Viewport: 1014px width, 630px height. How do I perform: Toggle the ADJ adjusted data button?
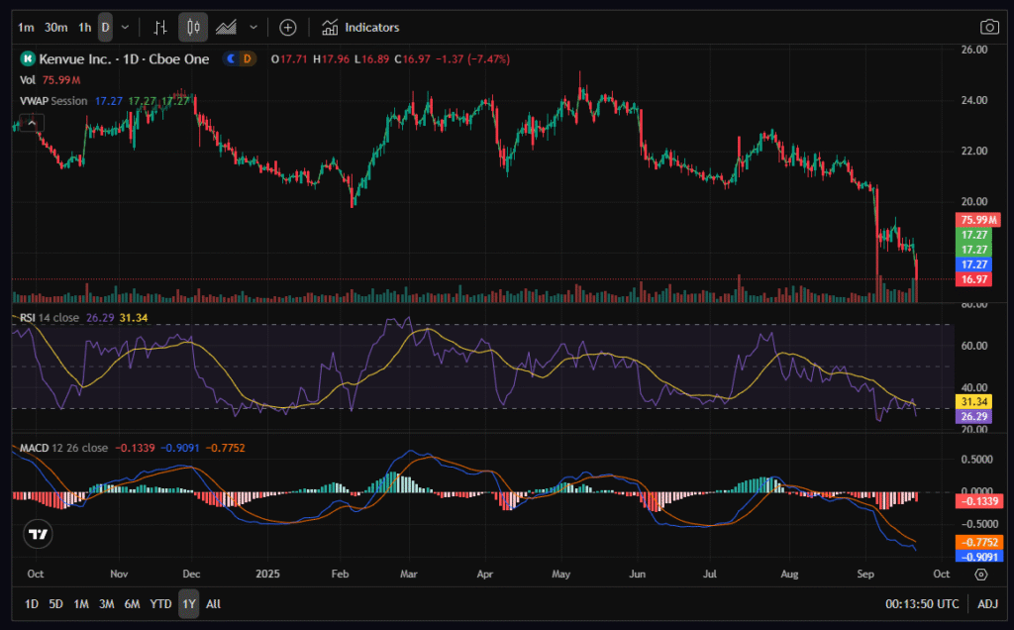987,603
